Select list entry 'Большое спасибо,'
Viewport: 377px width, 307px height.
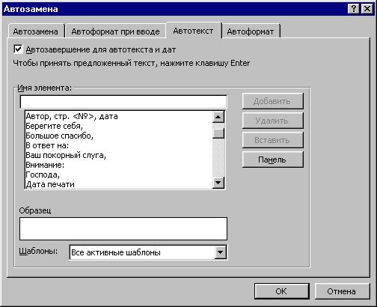pos(119,136)
